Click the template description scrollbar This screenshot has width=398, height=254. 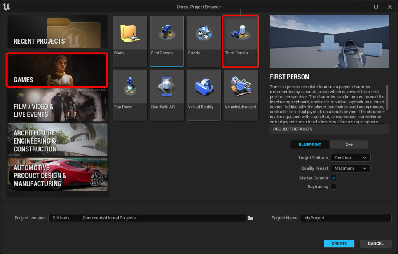tap(387, 97)
